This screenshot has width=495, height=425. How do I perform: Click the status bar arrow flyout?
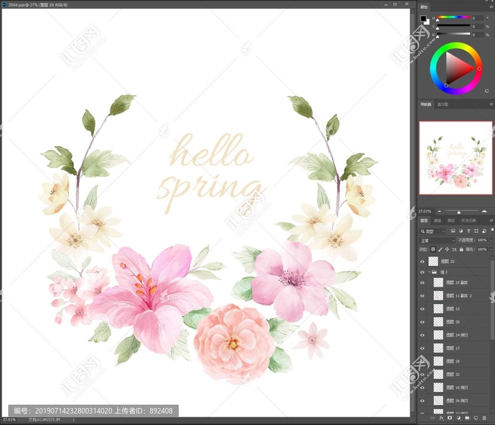(x=74, y=419)
